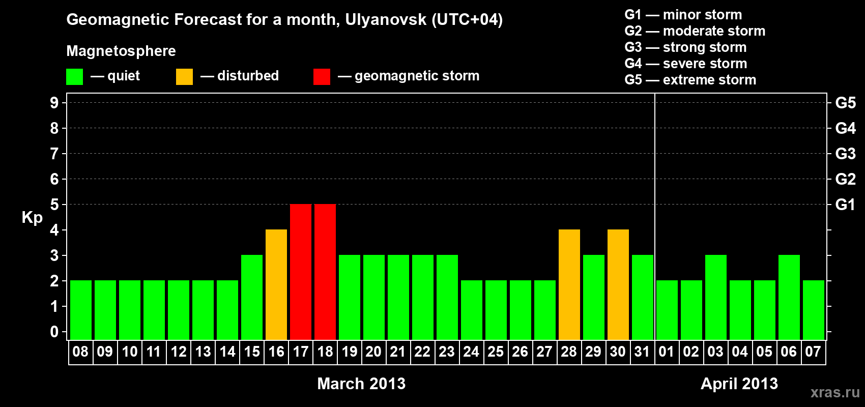Click the 'March 2013' month label

(x=361, y=384)
